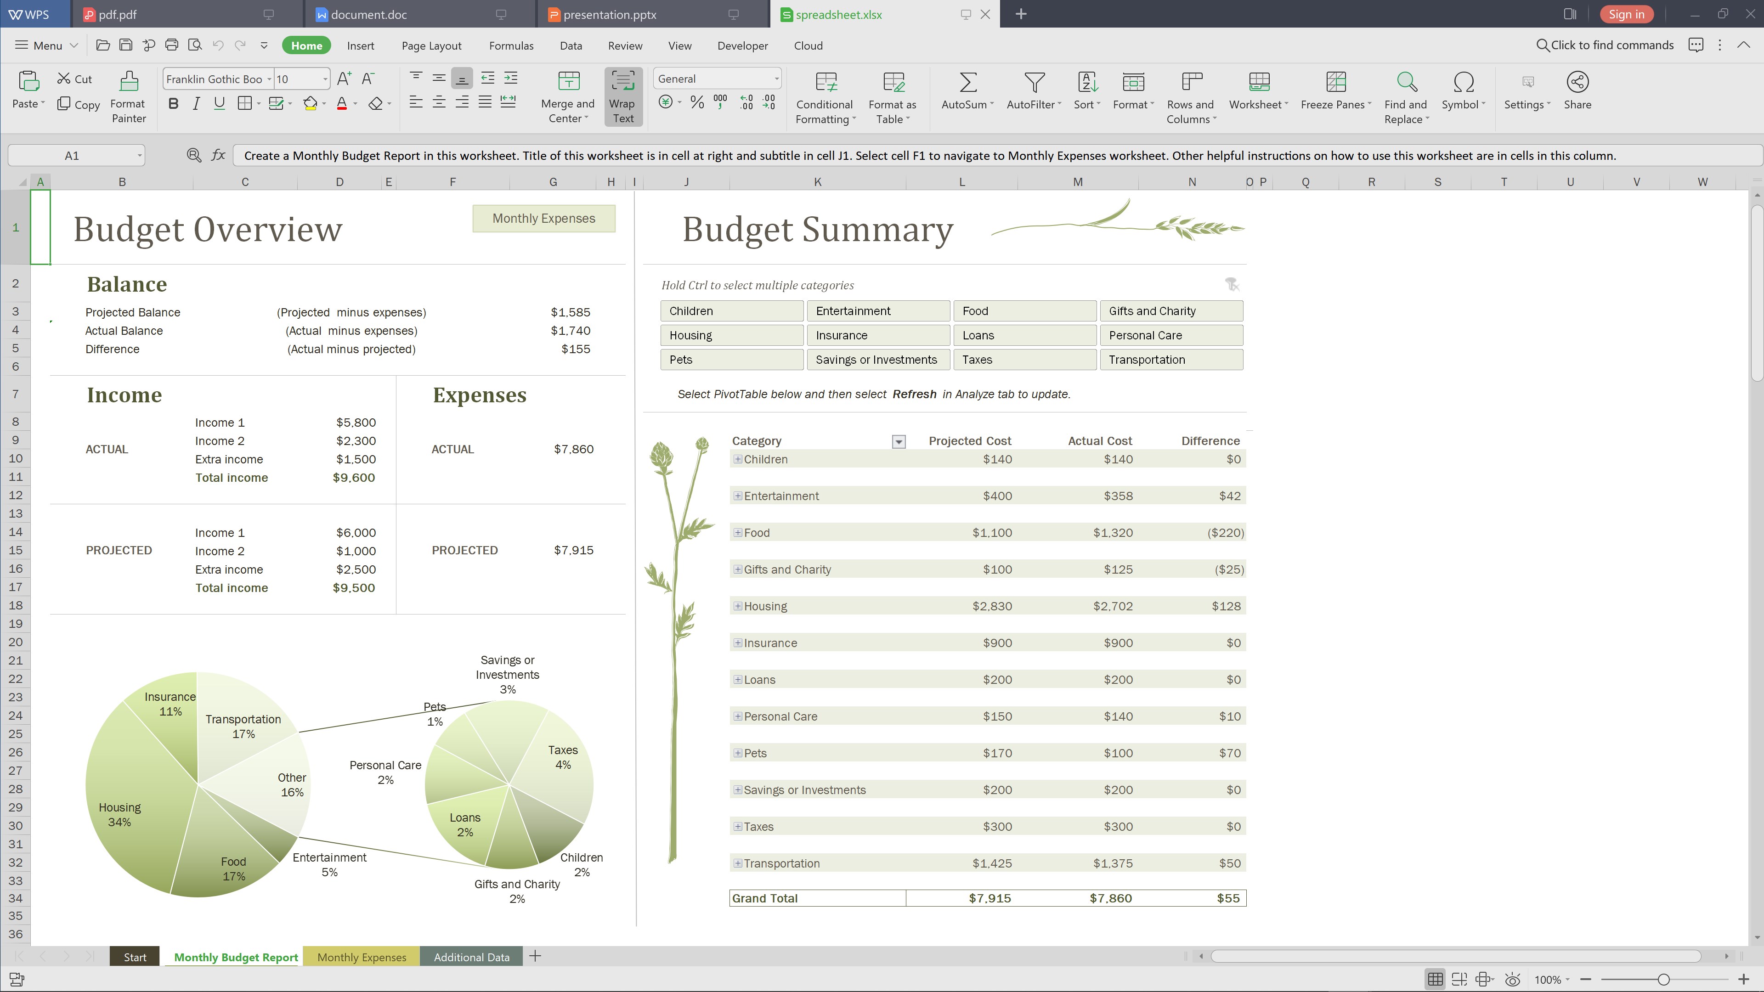Click the Symbol omega icon

click(1463, 83)
